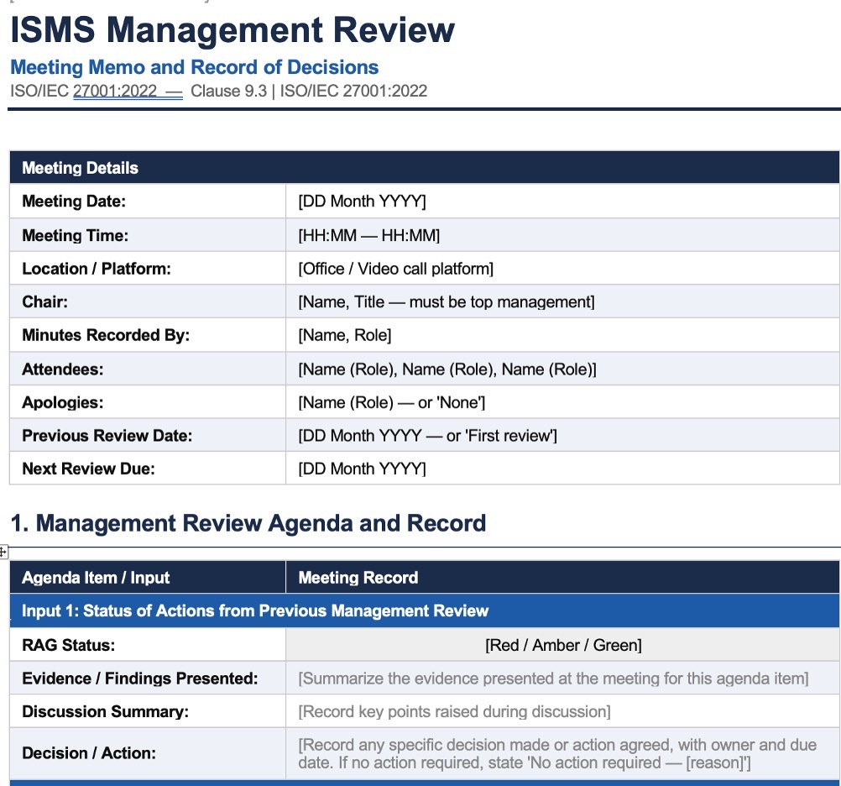The height and width of the screenshot is (786, 841).
Task: Click 'Evidence / Findings Presented:' label
Action: click(140, 679)
